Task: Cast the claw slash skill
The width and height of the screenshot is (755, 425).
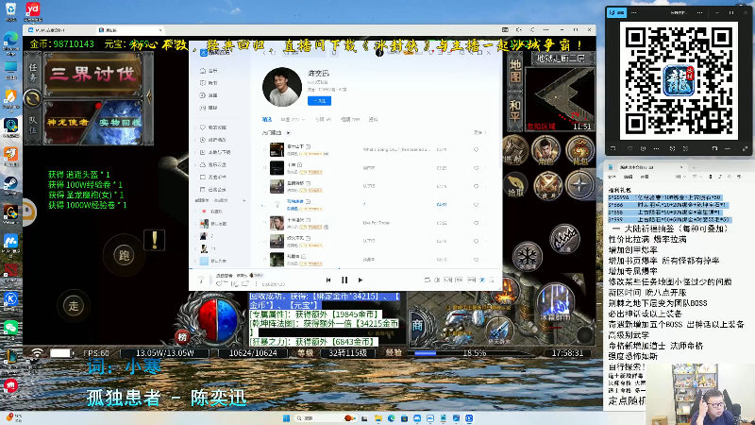Action: tap(564, 239)
